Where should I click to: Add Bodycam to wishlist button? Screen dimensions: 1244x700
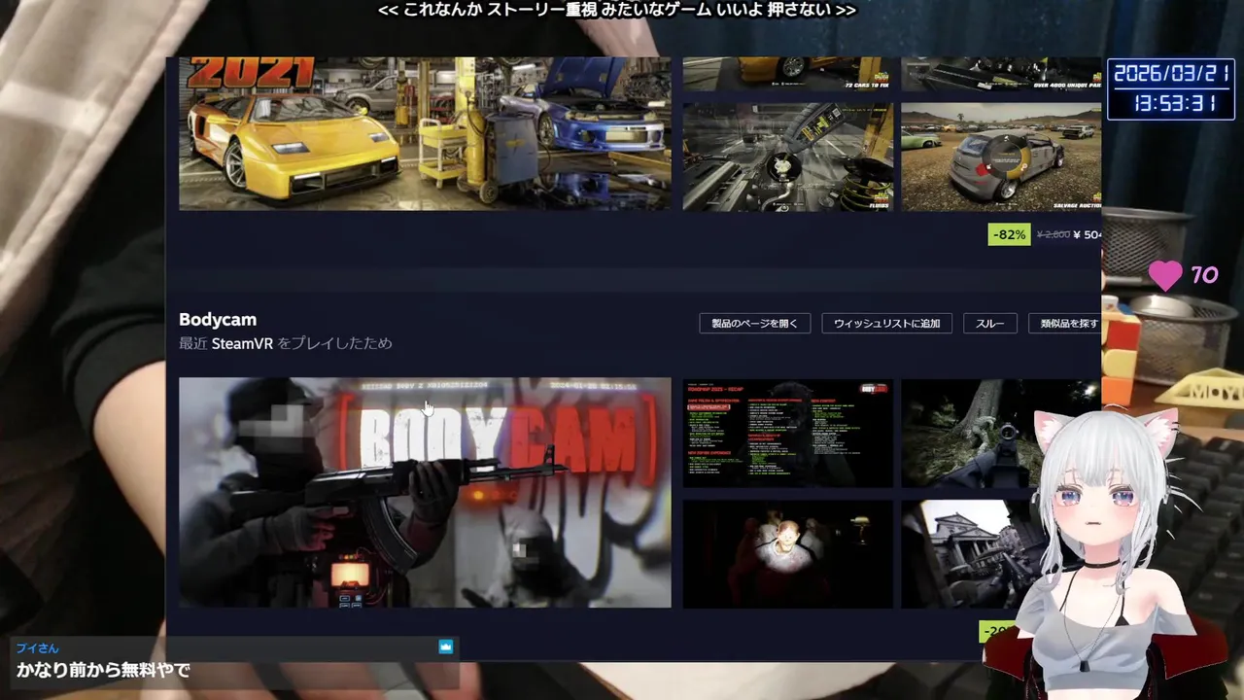coord(886,324)
